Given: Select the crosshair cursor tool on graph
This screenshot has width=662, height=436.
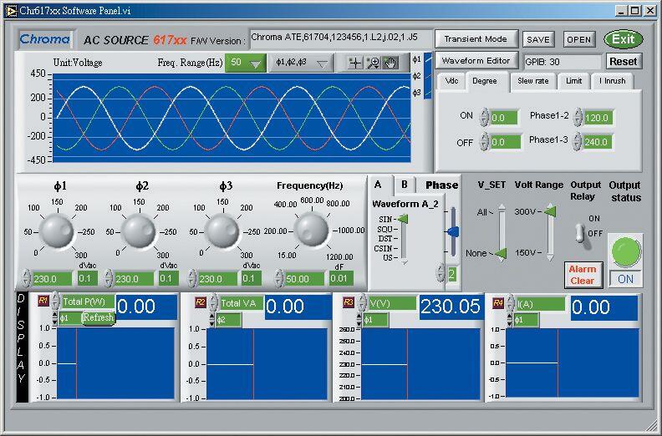Looking at the screenshot, I should pos(355,63).
